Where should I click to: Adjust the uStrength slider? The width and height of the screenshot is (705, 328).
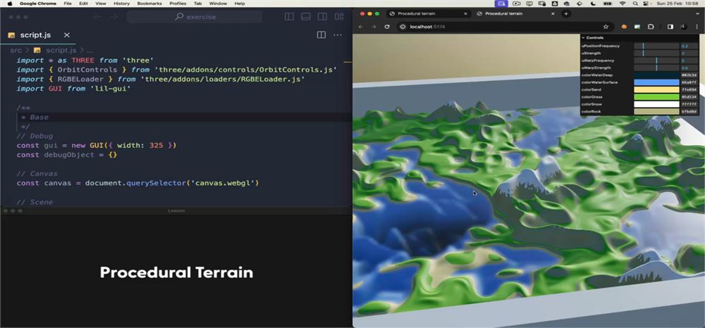point(656,53)
